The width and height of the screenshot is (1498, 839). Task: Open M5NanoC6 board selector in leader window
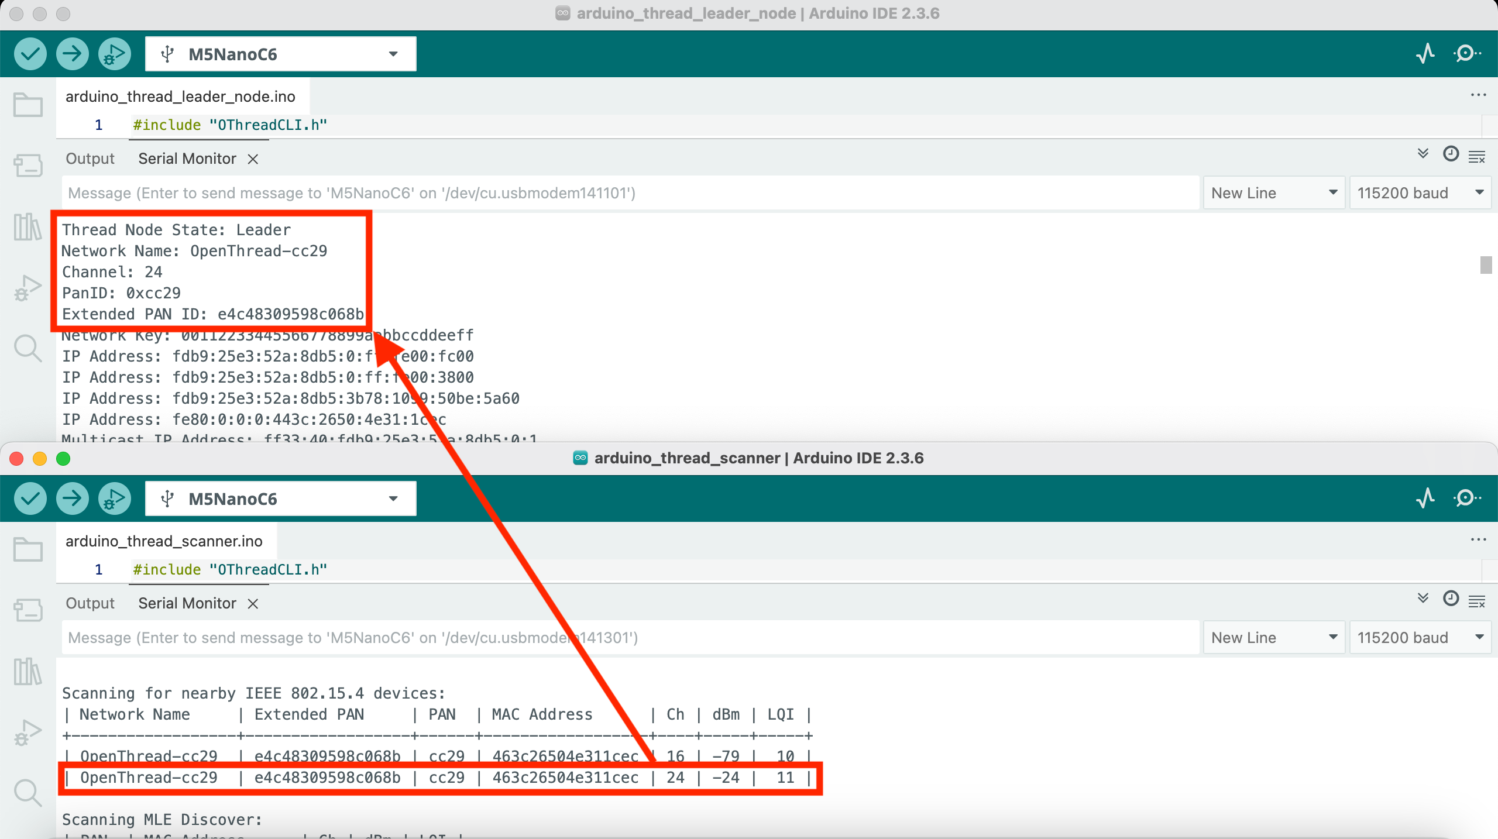[280, 54]
